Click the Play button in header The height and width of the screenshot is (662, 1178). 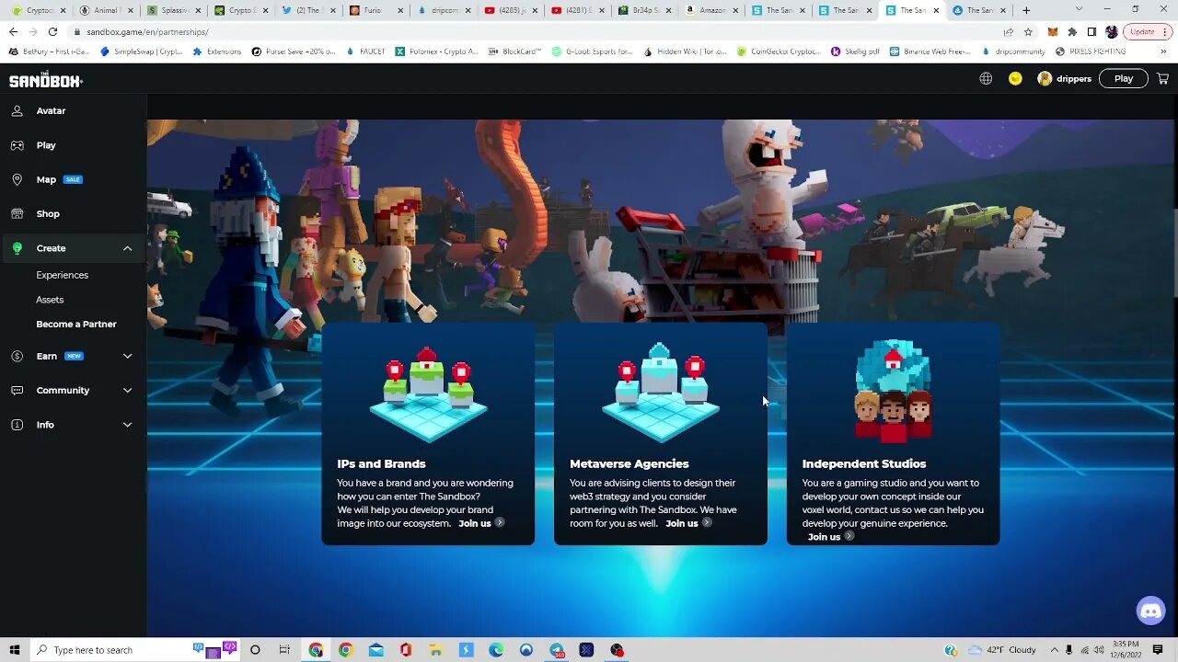click(1124, 79)
